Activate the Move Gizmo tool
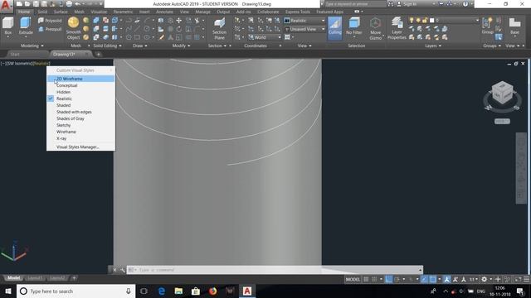The width and height of the screenshot is (531, 298). [375, 29]
